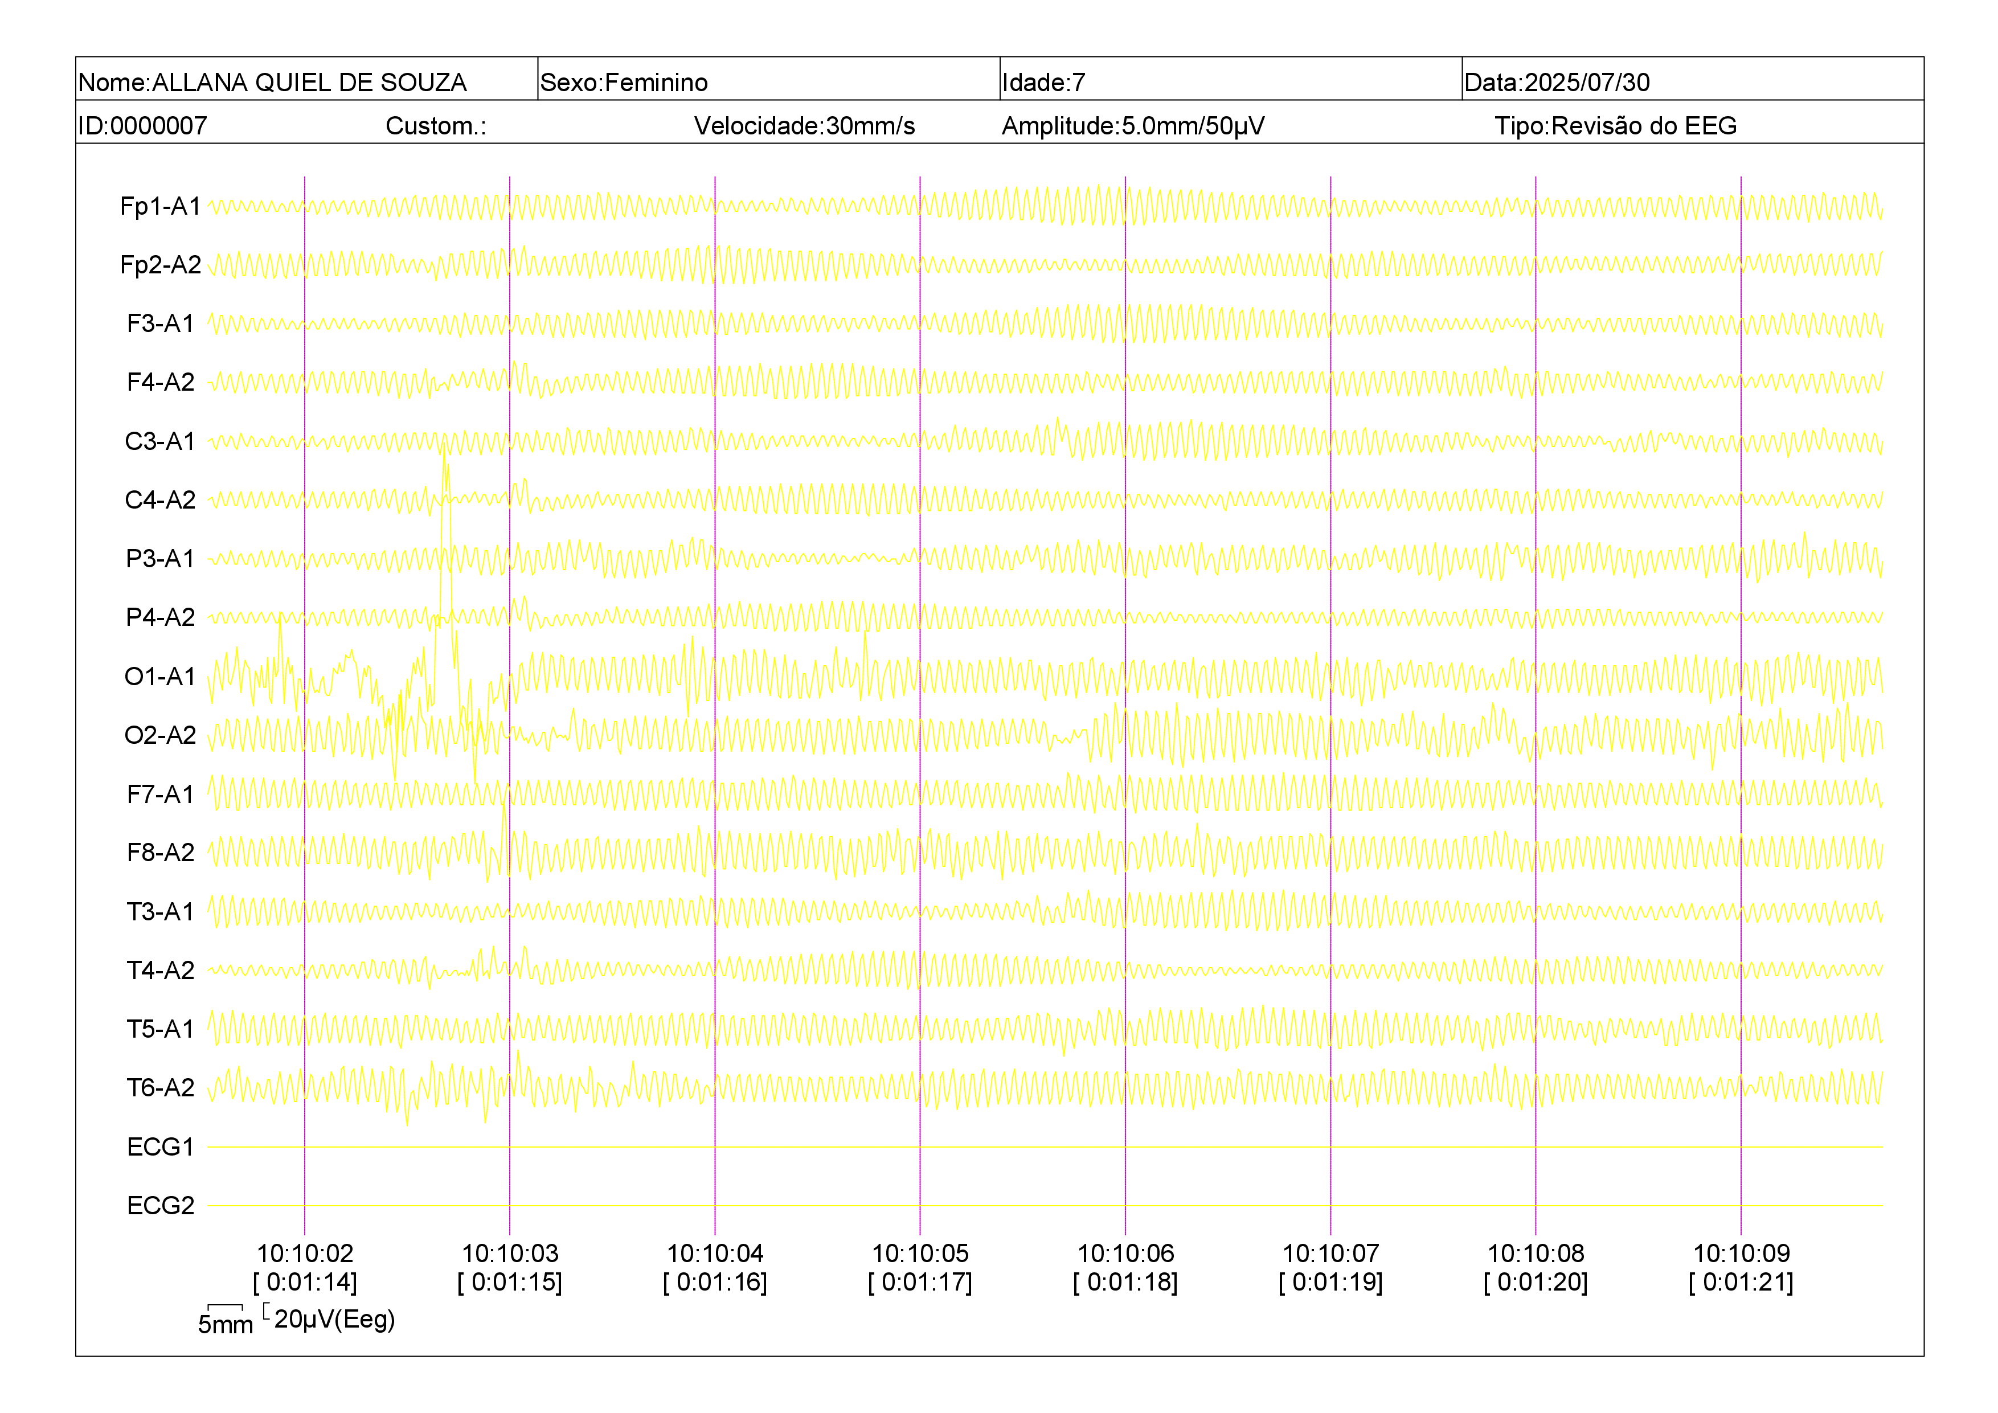Select the F4-A2 channel label

(161, 382)
